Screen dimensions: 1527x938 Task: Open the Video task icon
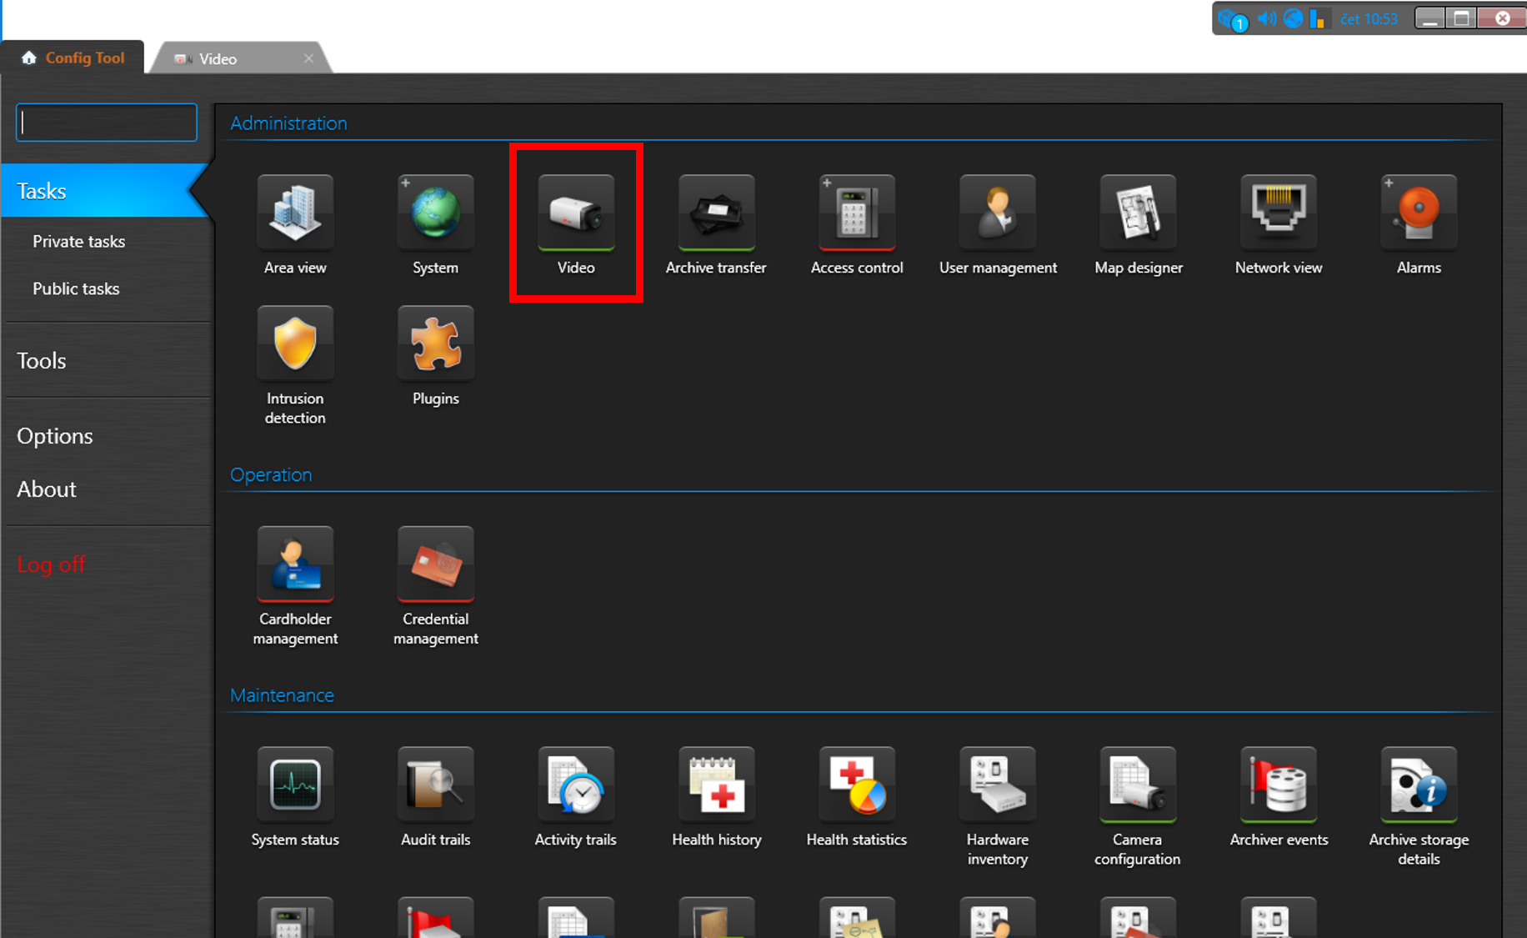tap(575, 213)
